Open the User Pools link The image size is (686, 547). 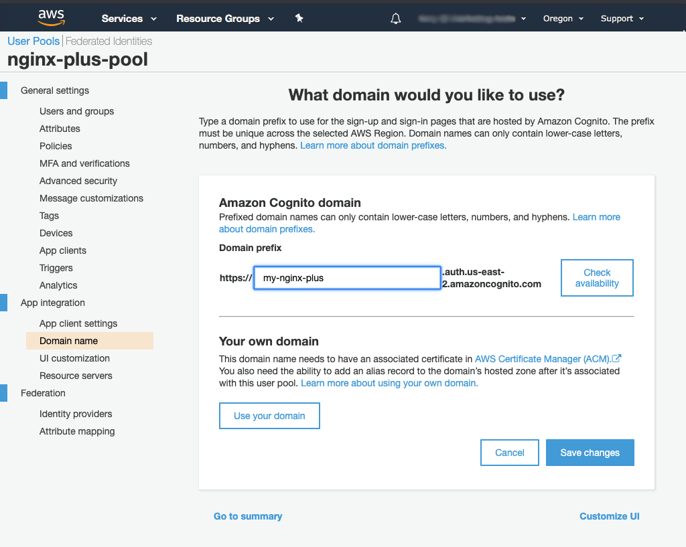coord(33,42)
